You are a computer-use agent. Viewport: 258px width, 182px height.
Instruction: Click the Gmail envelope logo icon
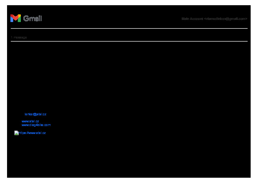click(x=15, y=18)
